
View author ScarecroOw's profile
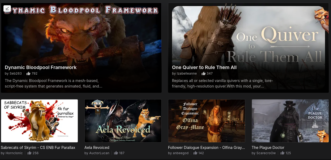266,153
